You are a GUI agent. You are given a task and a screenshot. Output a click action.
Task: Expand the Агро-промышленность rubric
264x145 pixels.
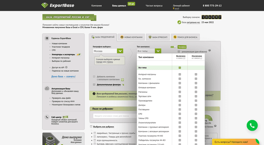coord(92,141)
